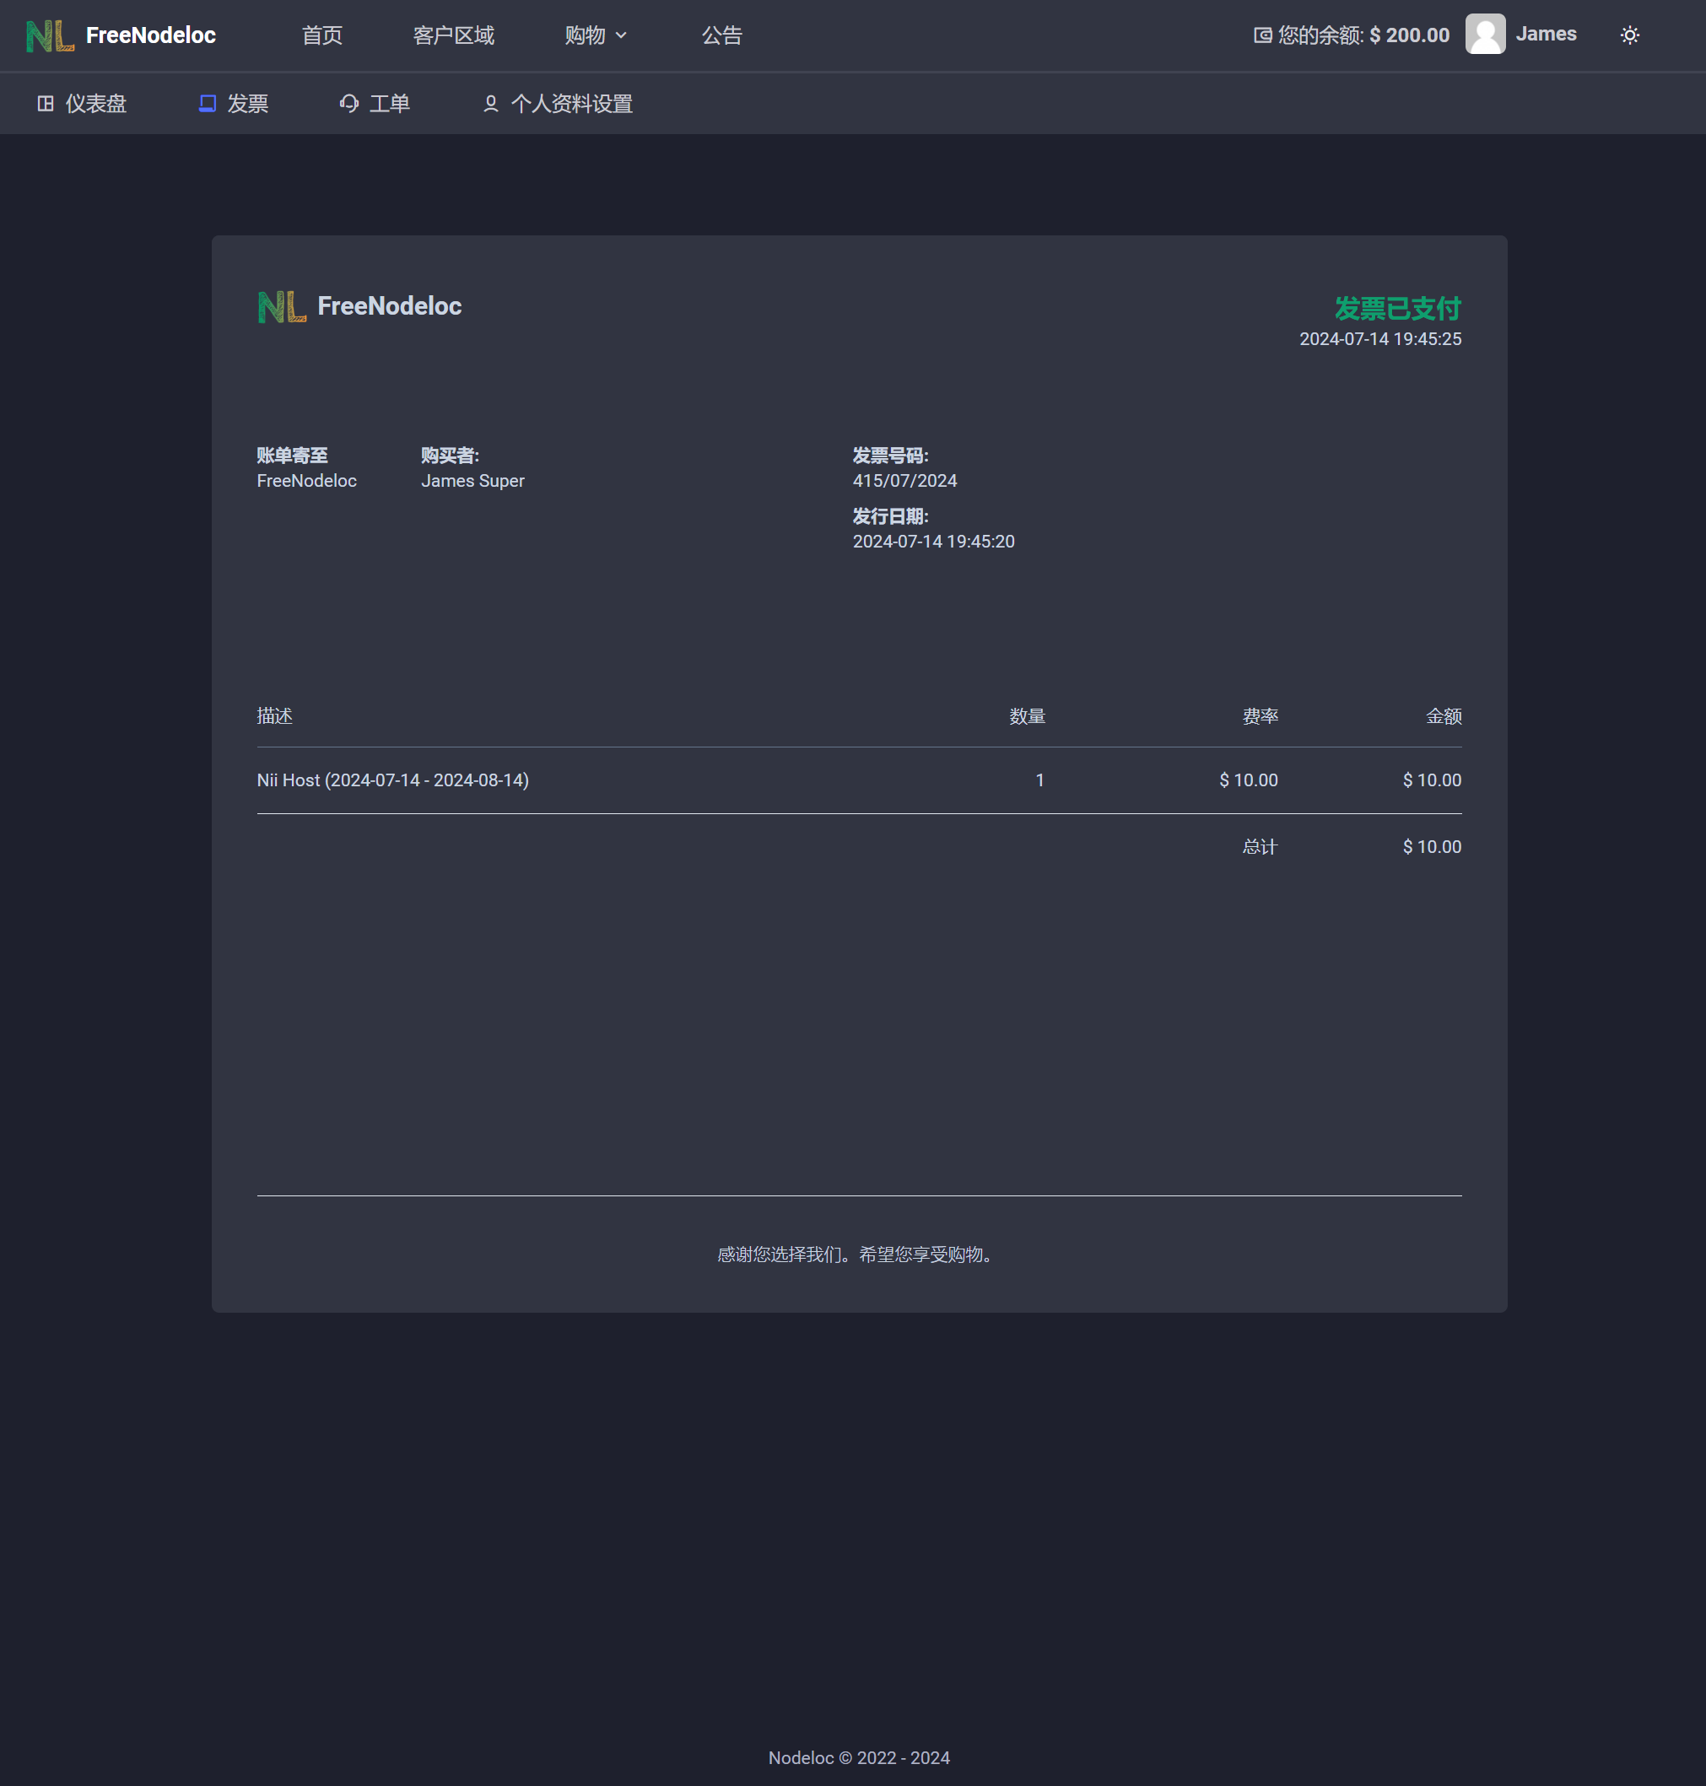
Task: Click the 发行日期 label
Action: [x=890, y=516]
